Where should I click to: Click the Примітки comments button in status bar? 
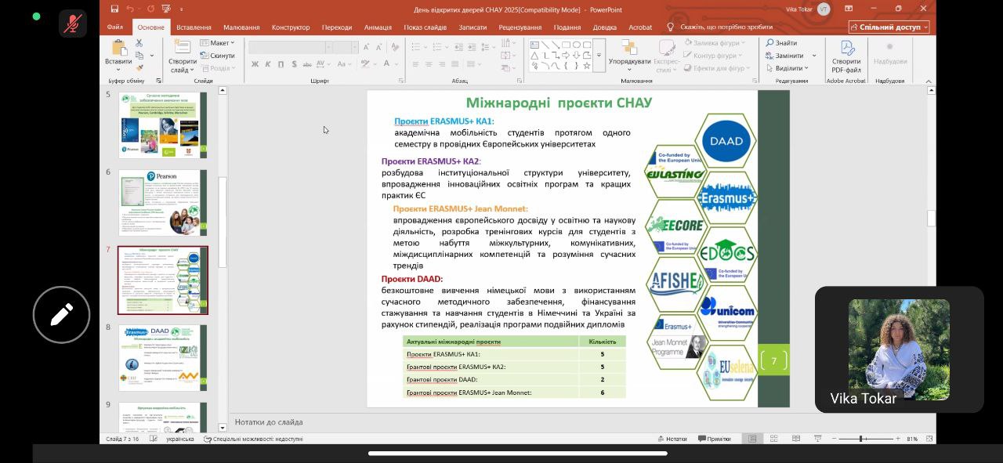(714, 439)
